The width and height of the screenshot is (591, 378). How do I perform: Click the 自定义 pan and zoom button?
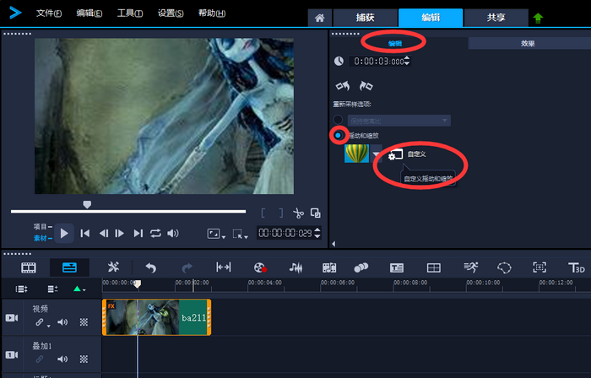pos(395,154)
